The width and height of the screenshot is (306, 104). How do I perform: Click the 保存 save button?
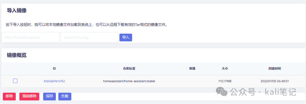tap(49, 96)
